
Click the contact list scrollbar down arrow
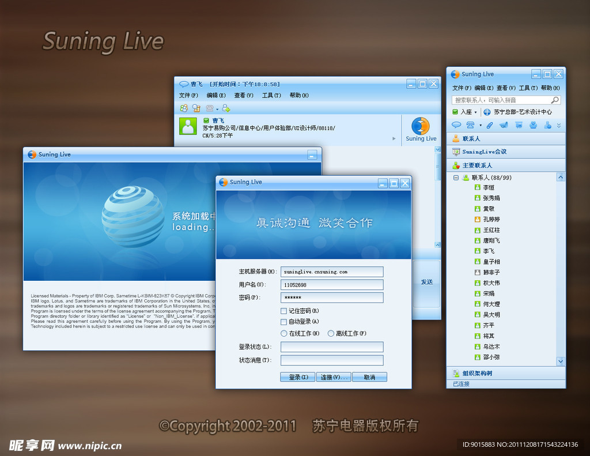(x=560, y=361)
